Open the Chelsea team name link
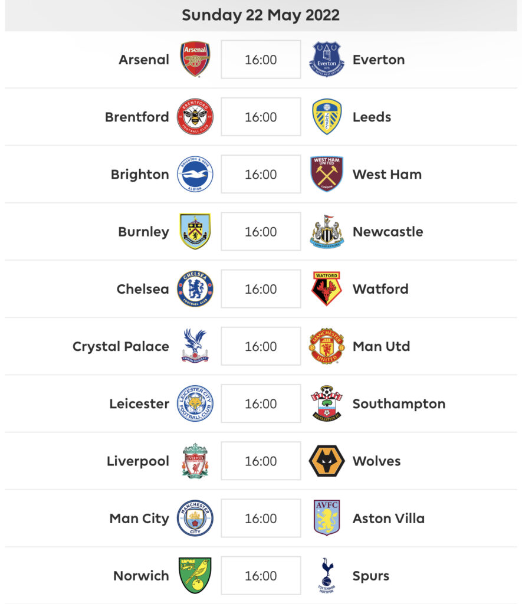This screenshot has width=522, height=604. click(143, 289)
